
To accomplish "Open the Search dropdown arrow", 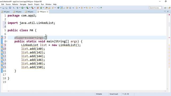I will click(55, 8).
